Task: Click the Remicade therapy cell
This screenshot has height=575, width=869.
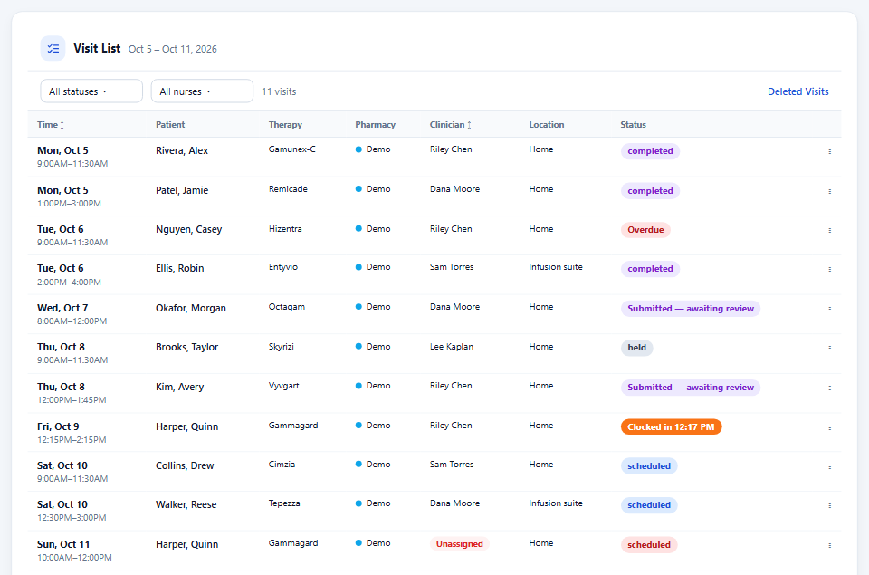Action: coord(288,189)
